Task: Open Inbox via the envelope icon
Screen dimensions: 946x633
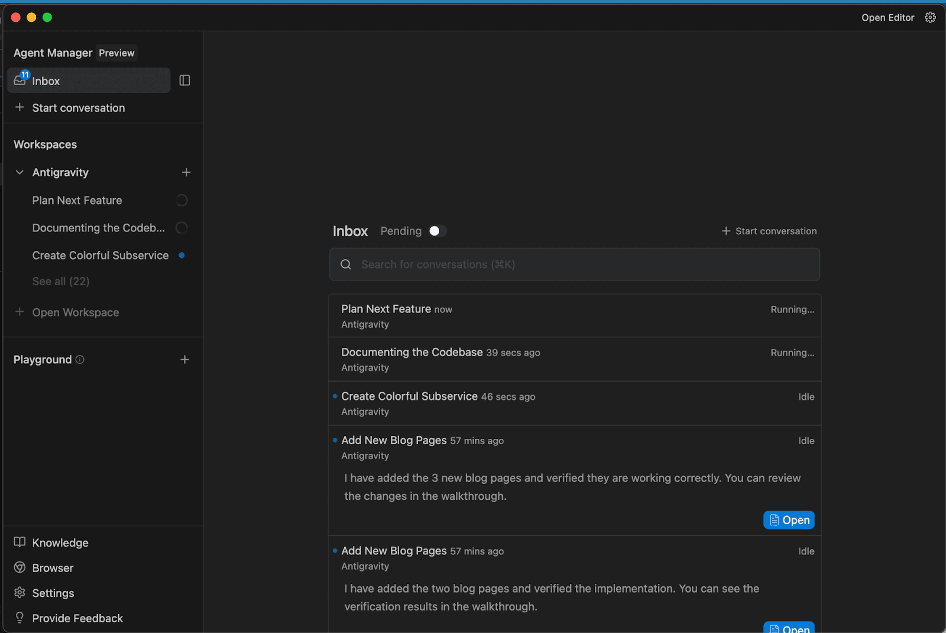Action: (x=20, y=80)
